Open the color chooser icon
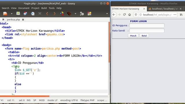The height and width of the screenshot is (104, 185). pos(89,14)
